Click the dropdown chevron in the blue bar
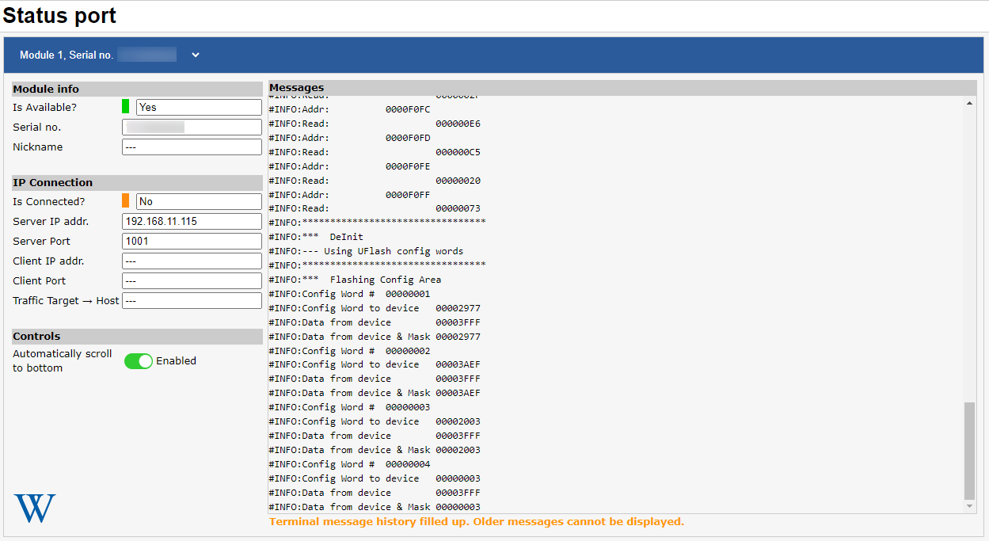Screen dimensions: 989x541 (196, 55)
